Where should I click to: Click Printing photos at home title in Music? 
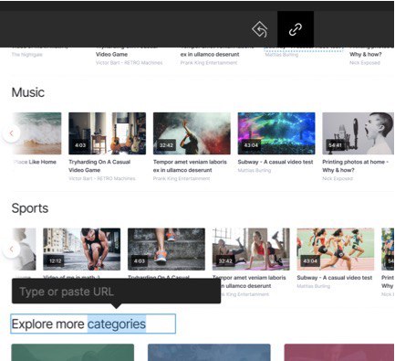[355, 166]
